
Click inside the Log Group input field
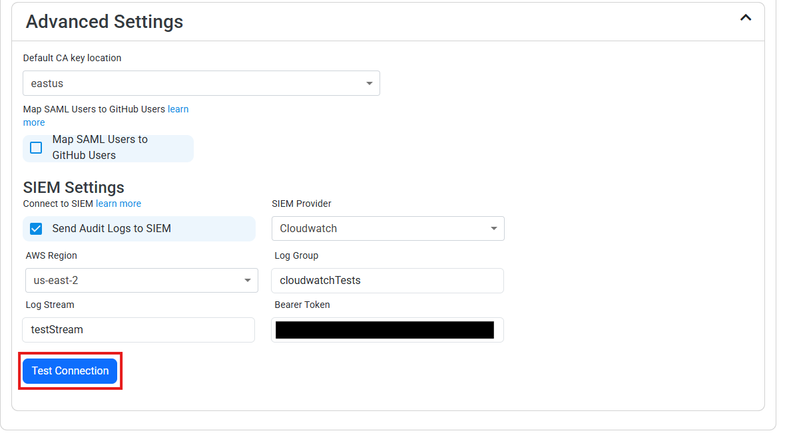click(387, 280)
